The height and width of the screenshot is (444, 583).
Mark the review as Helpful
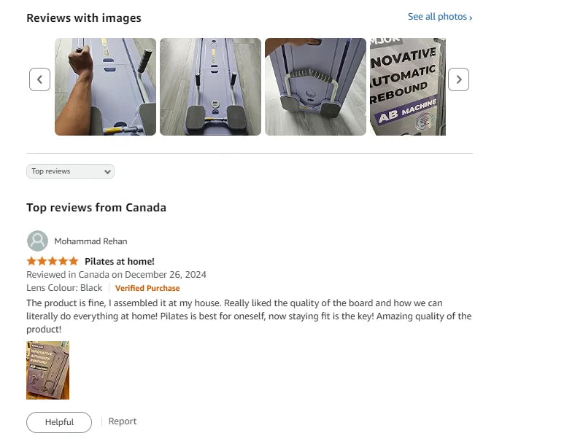click(x=59, y=422)
